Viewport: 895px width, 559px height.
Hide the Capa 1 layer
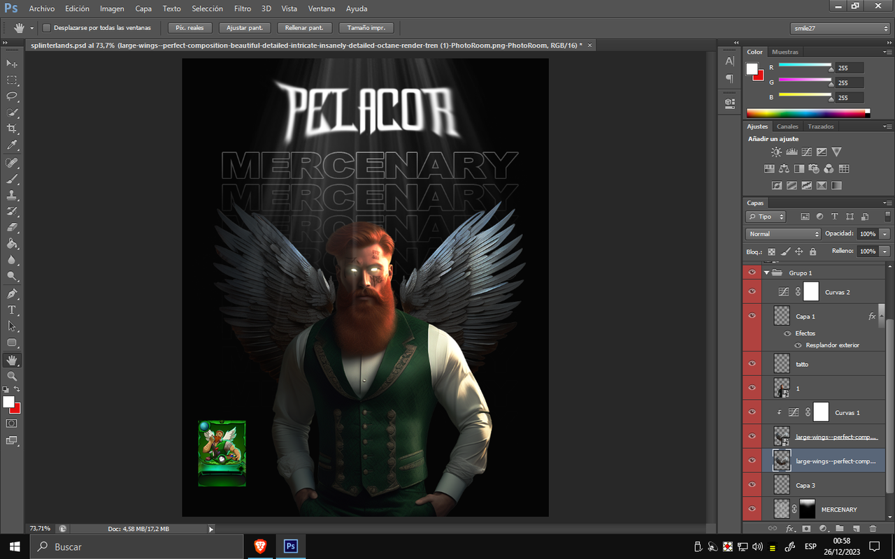click(x=752, y=316)
